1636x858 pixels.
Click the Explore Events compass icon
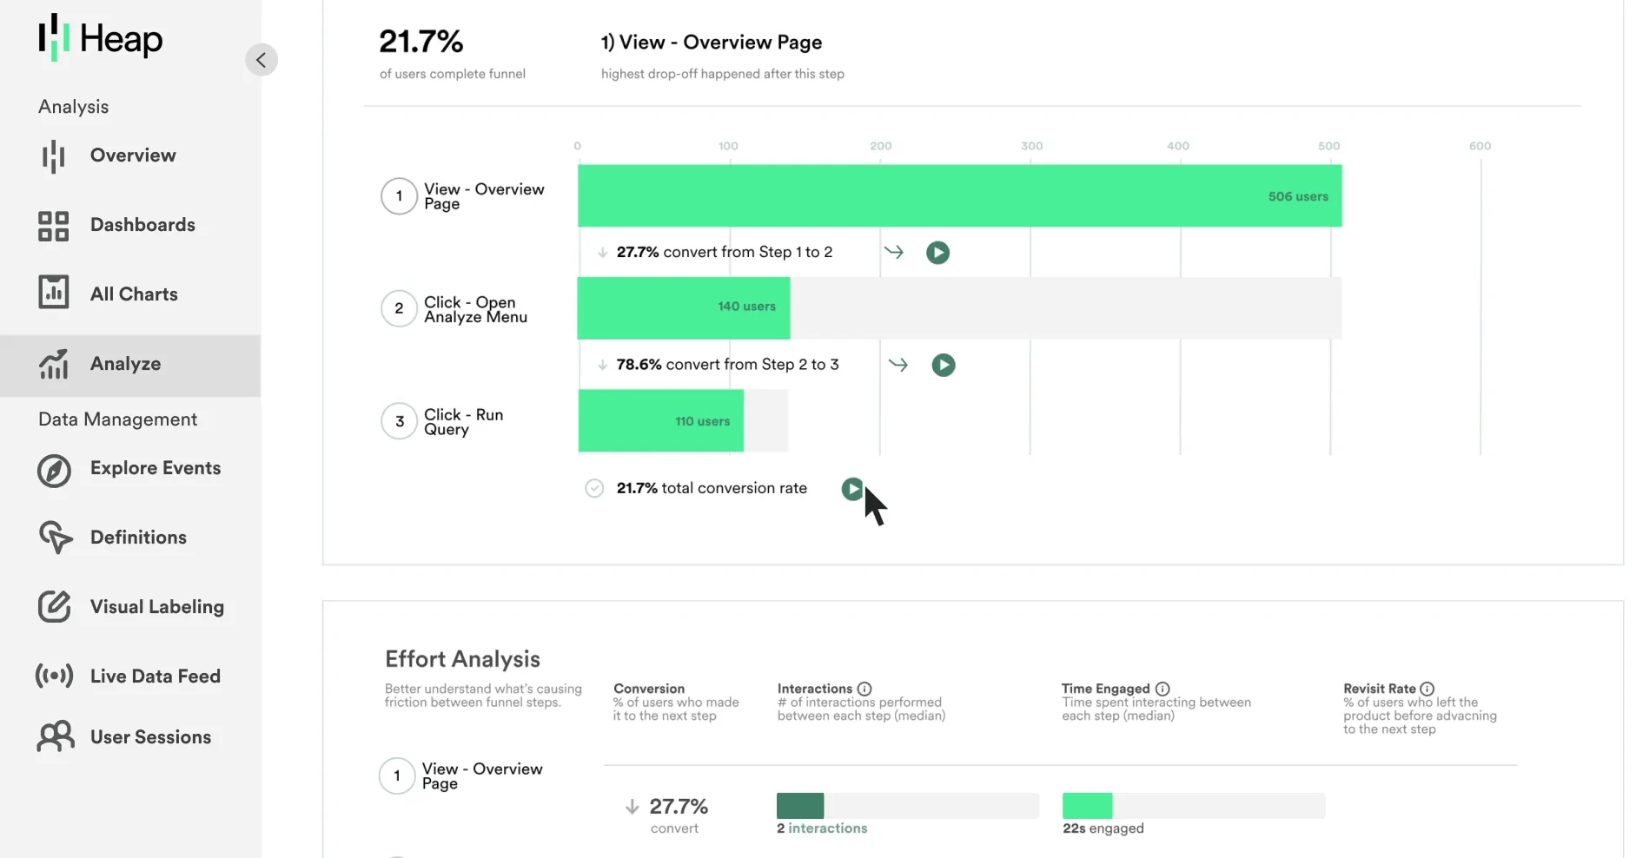pos(54,470)
